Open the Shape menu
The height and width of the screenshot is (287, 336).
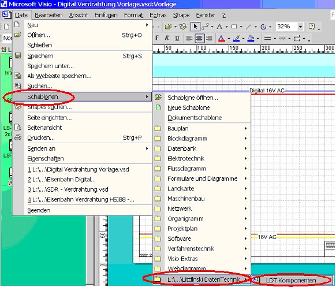[x=181, y=15]
